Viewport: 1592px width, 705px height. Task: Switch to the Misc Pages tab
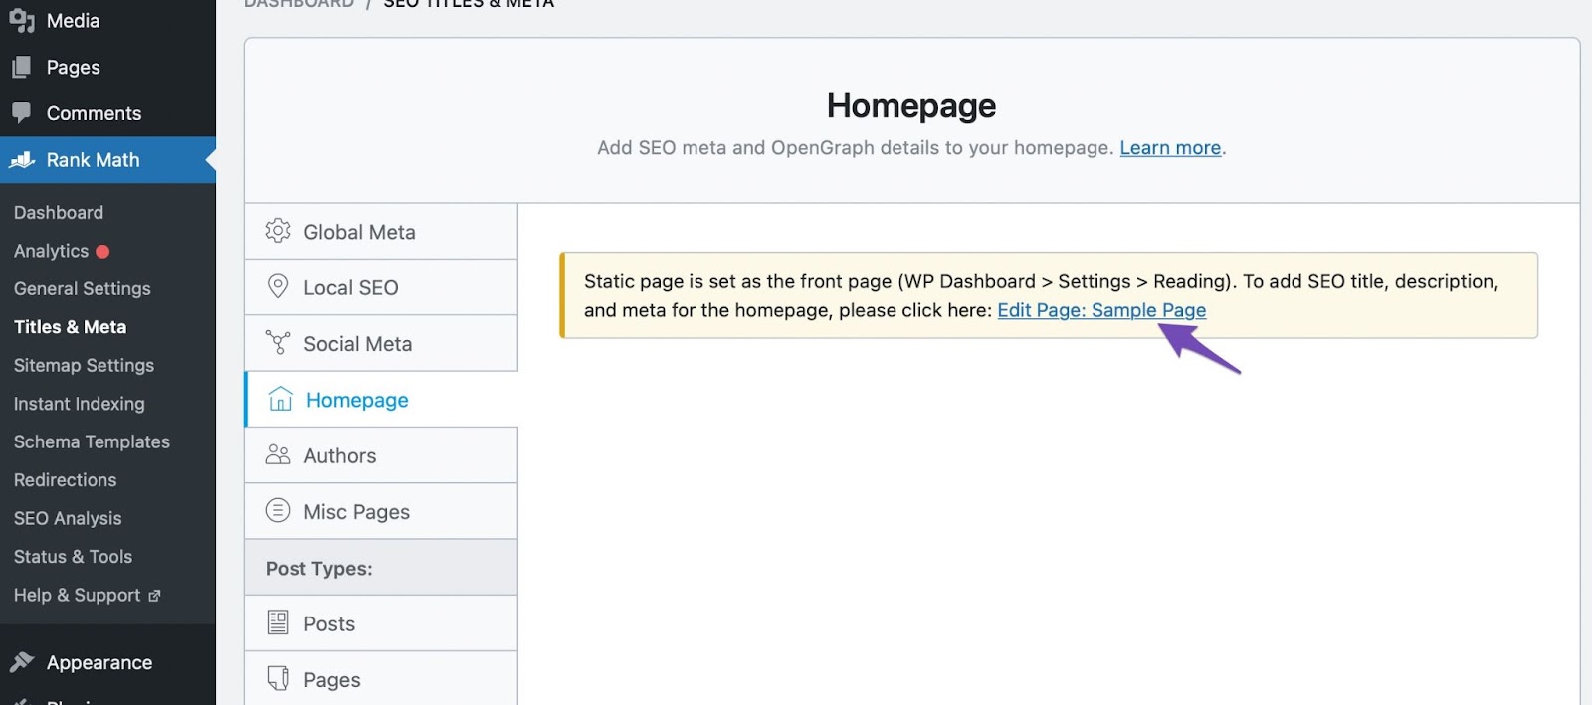tap(381, 511)
